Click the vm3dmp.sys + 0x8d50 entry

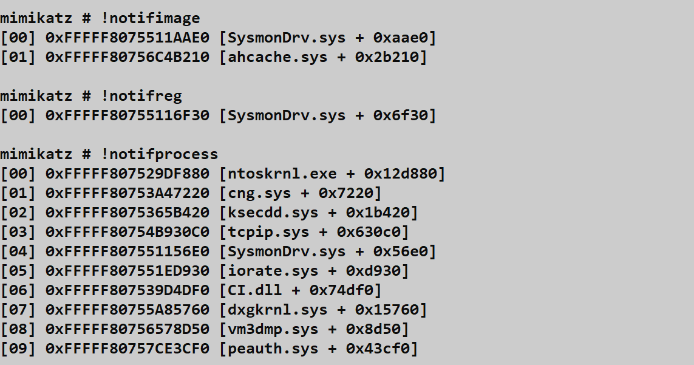[x=314, y=329]
